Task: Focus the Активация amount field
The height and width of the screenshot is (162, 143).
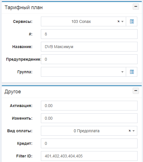Action: 89,106
